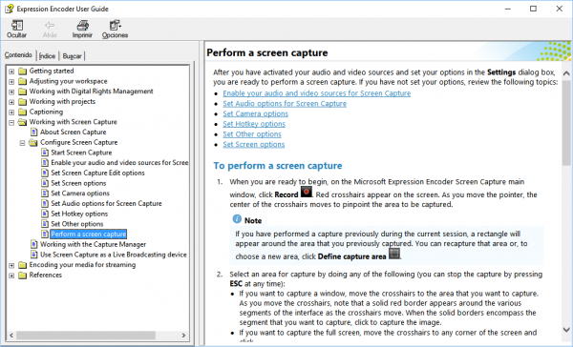Collapse the Configure Screen Capture node
573x347 pixels.
22,143
